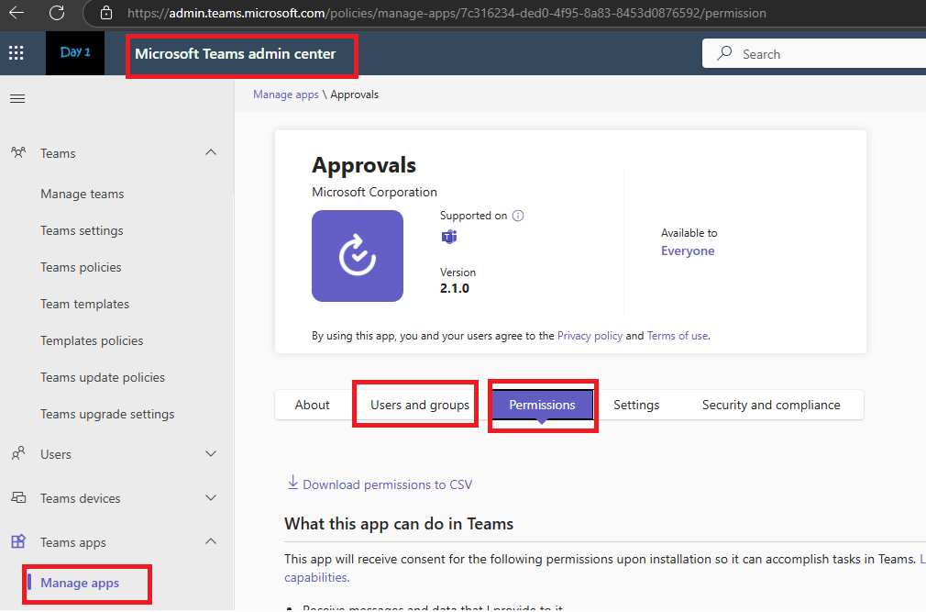Image resolution: width=926 pixels, height=612 pixels.
Task: Select the Permissions tab
Action: pos(542,405)
